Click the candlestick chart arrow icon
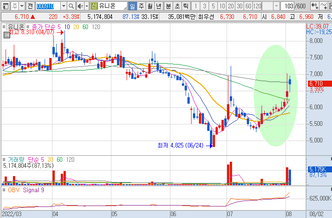 [315, 6]
